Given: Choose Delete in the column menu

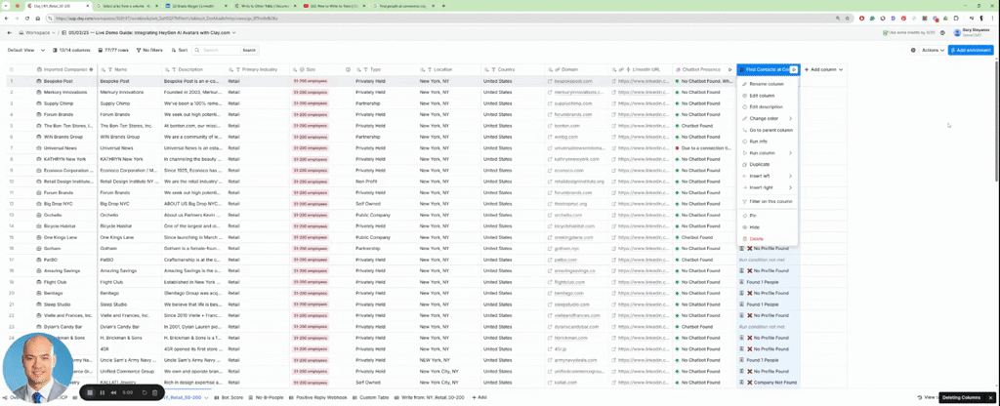Looking at the screenshot, I should 756,238.
